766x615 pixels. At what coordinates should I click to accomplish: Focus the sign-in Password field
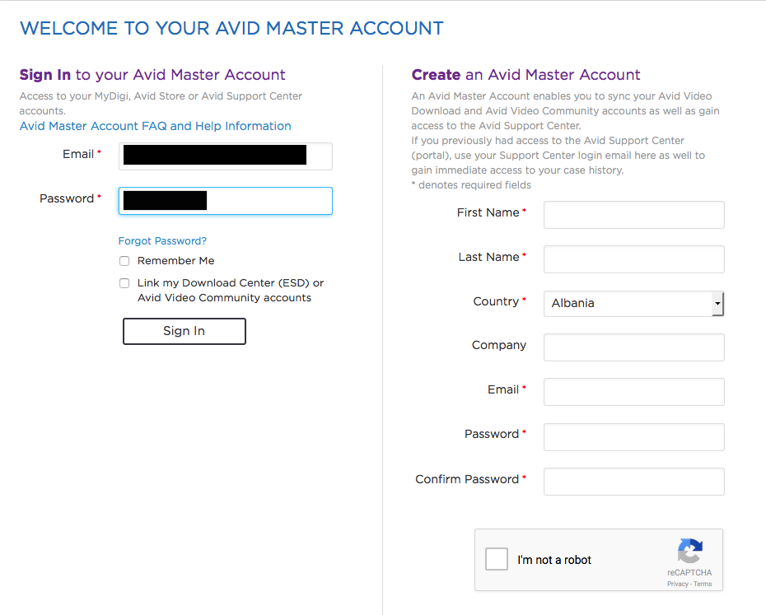click(226, 201)
